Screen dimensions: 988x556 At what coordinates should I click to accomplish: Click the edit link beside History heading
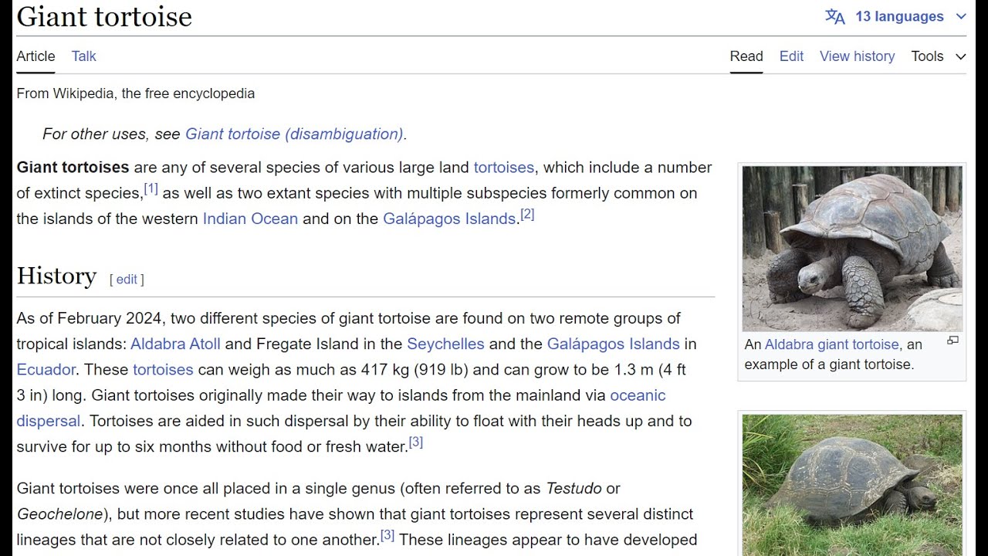(x=127, y=280)
